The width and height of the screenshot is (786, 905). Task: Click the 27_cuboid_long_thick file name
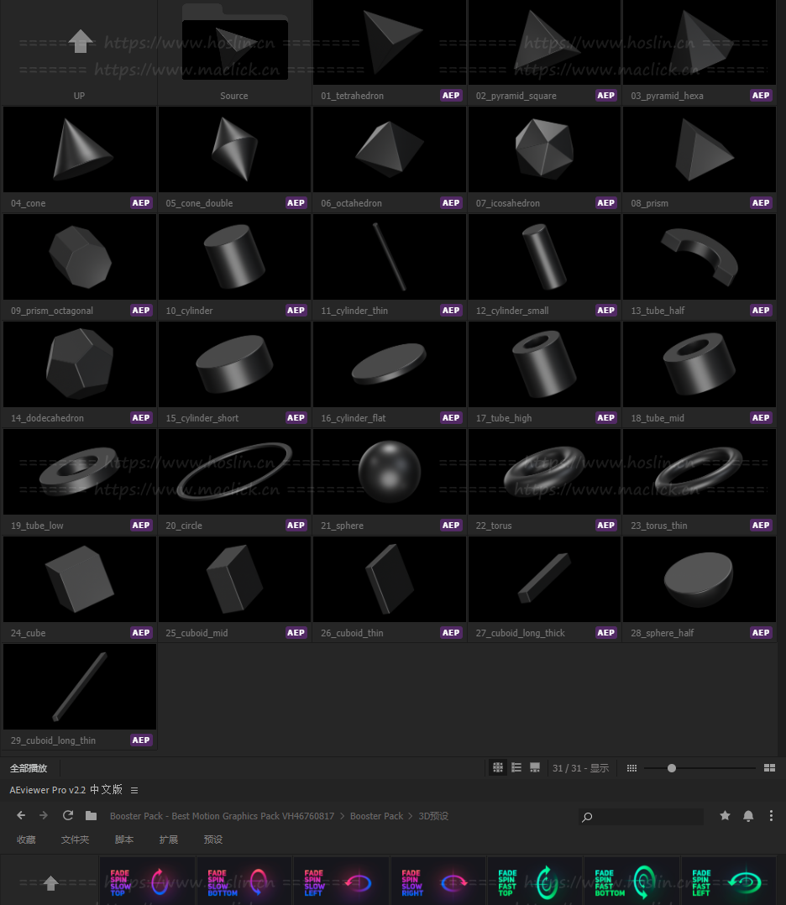tap(521, 633)
